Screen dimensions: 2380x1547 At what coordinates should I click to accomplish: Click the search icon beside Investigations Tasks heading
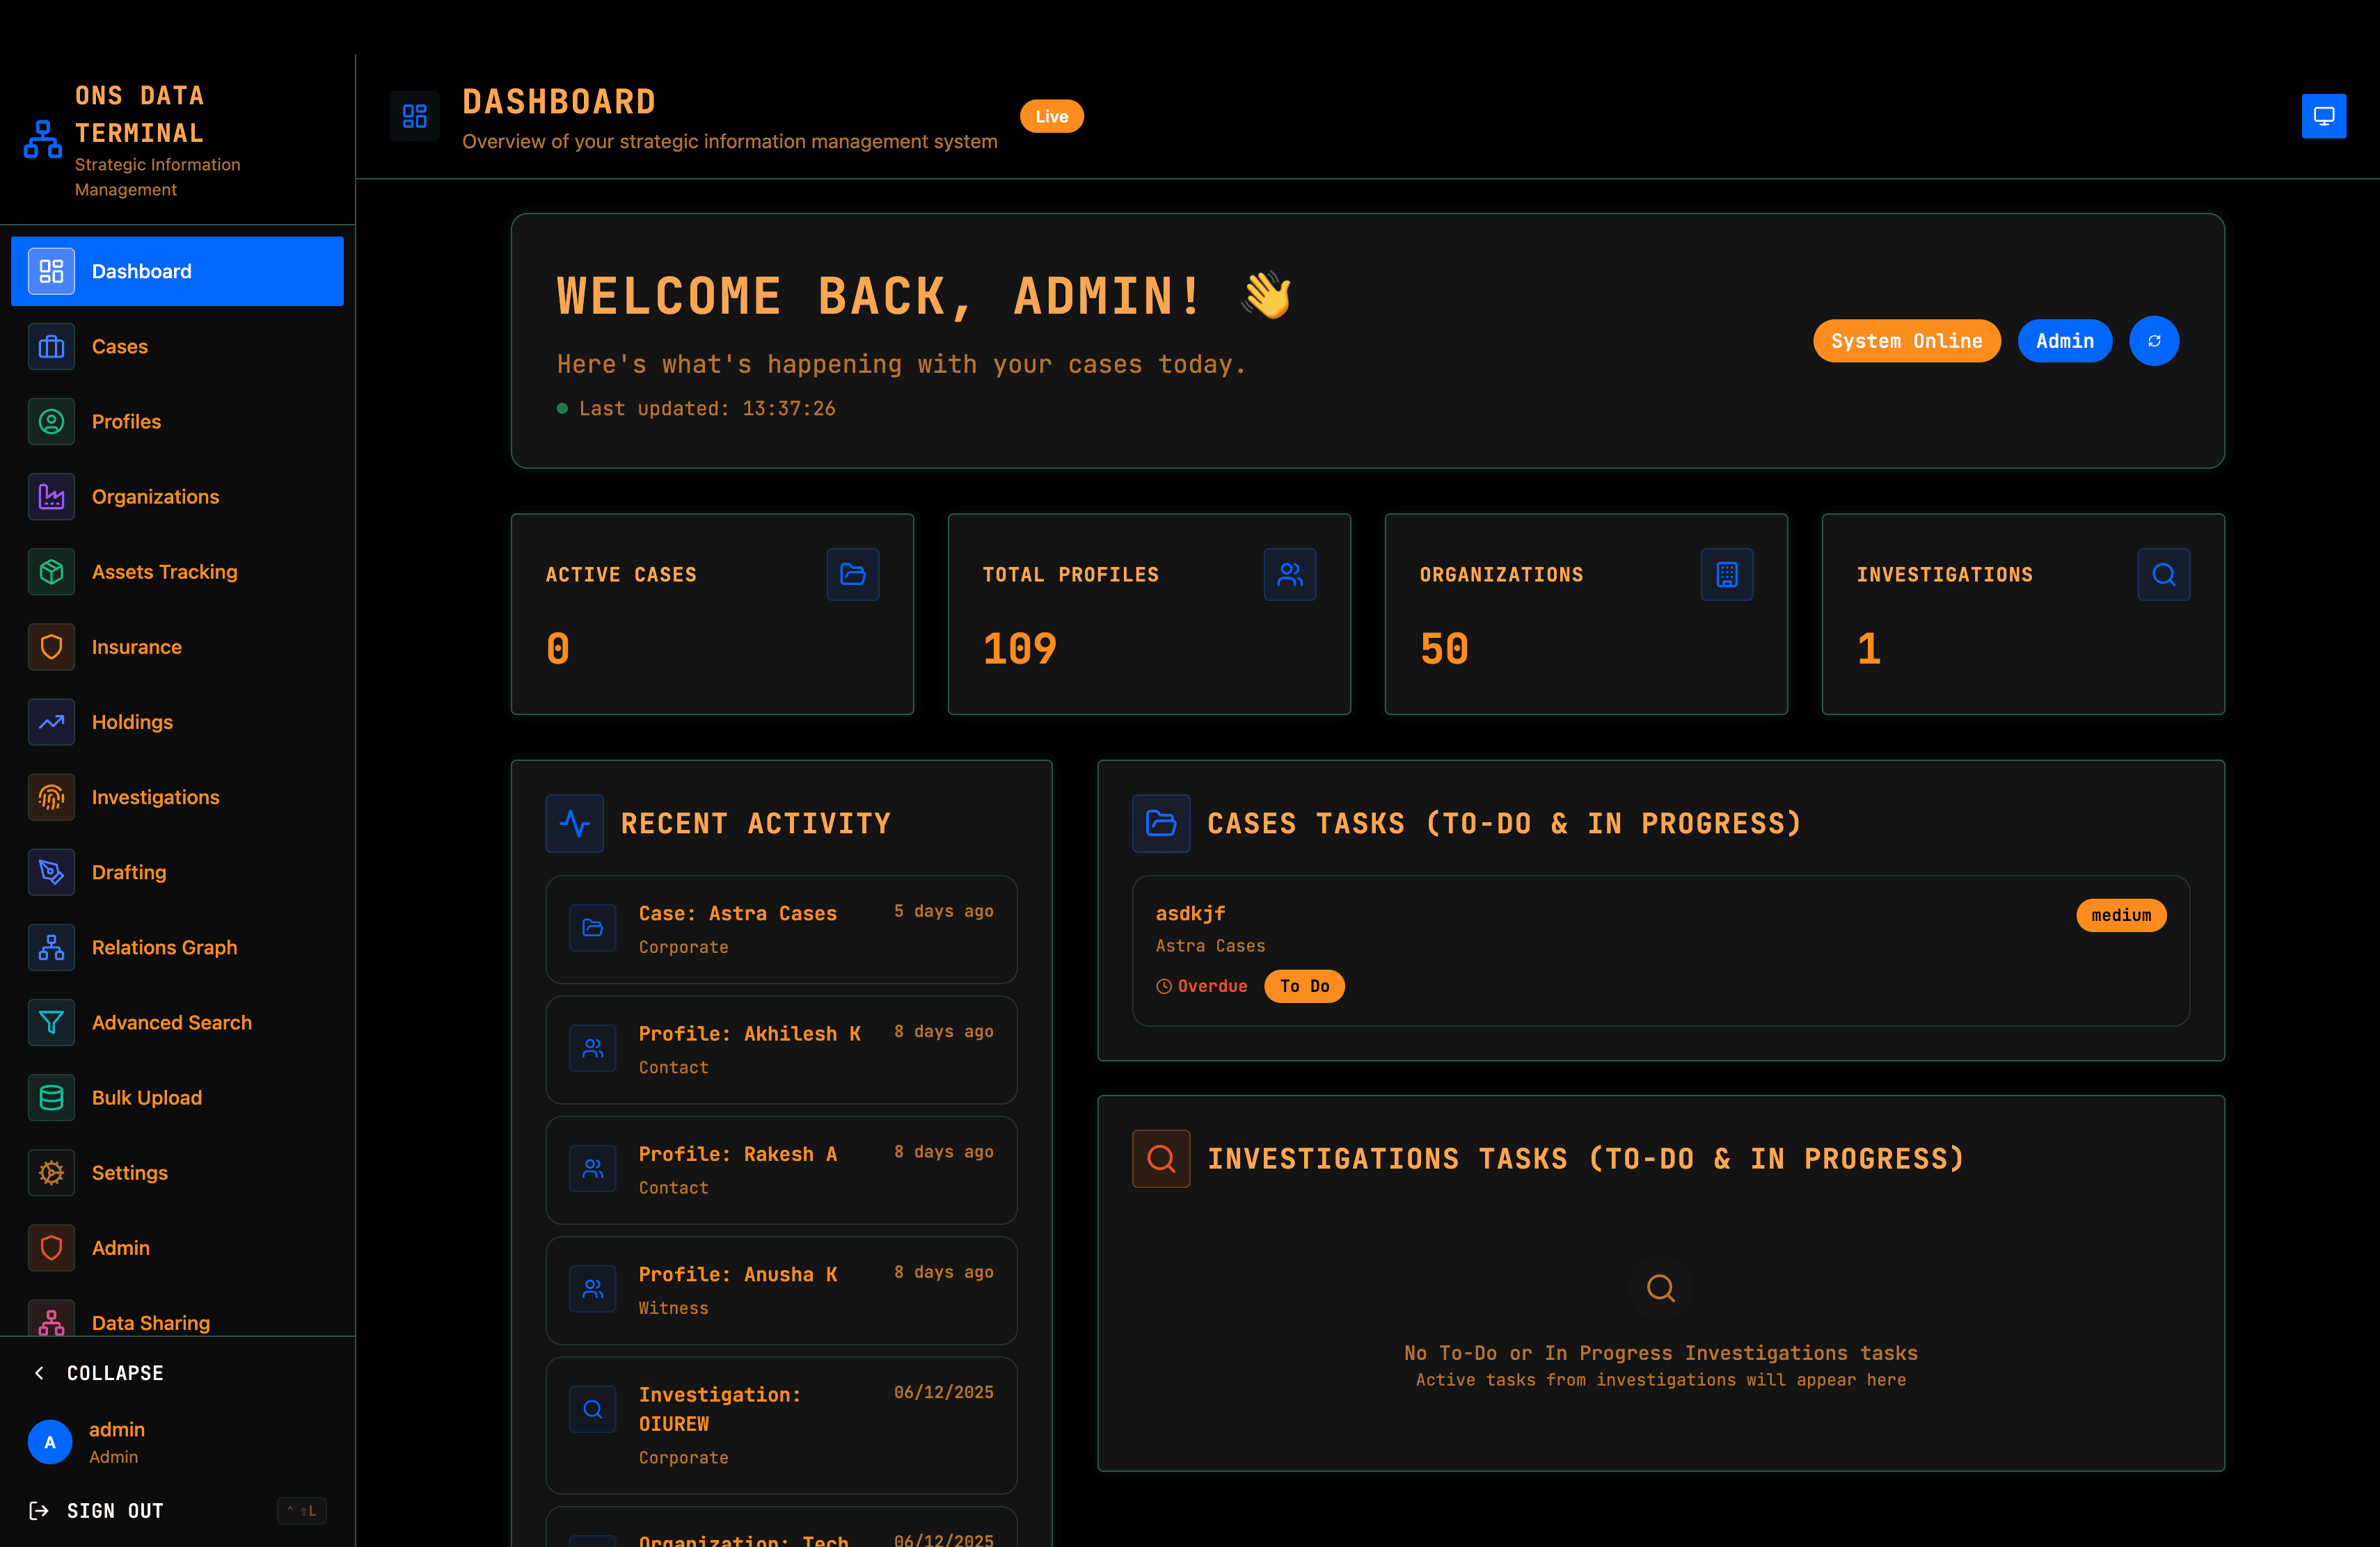click(1161, 1158)
